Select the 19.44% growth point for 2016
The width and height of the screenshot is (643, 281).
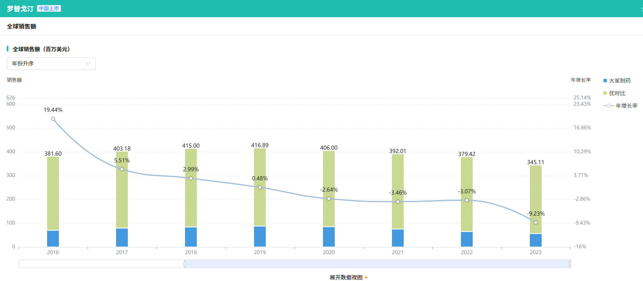(53, 119)
